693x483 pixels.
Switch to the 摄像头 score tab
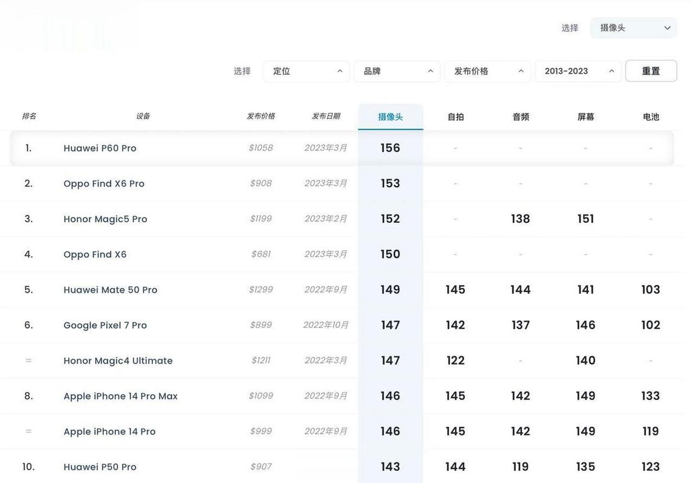(x=390, y=117)
